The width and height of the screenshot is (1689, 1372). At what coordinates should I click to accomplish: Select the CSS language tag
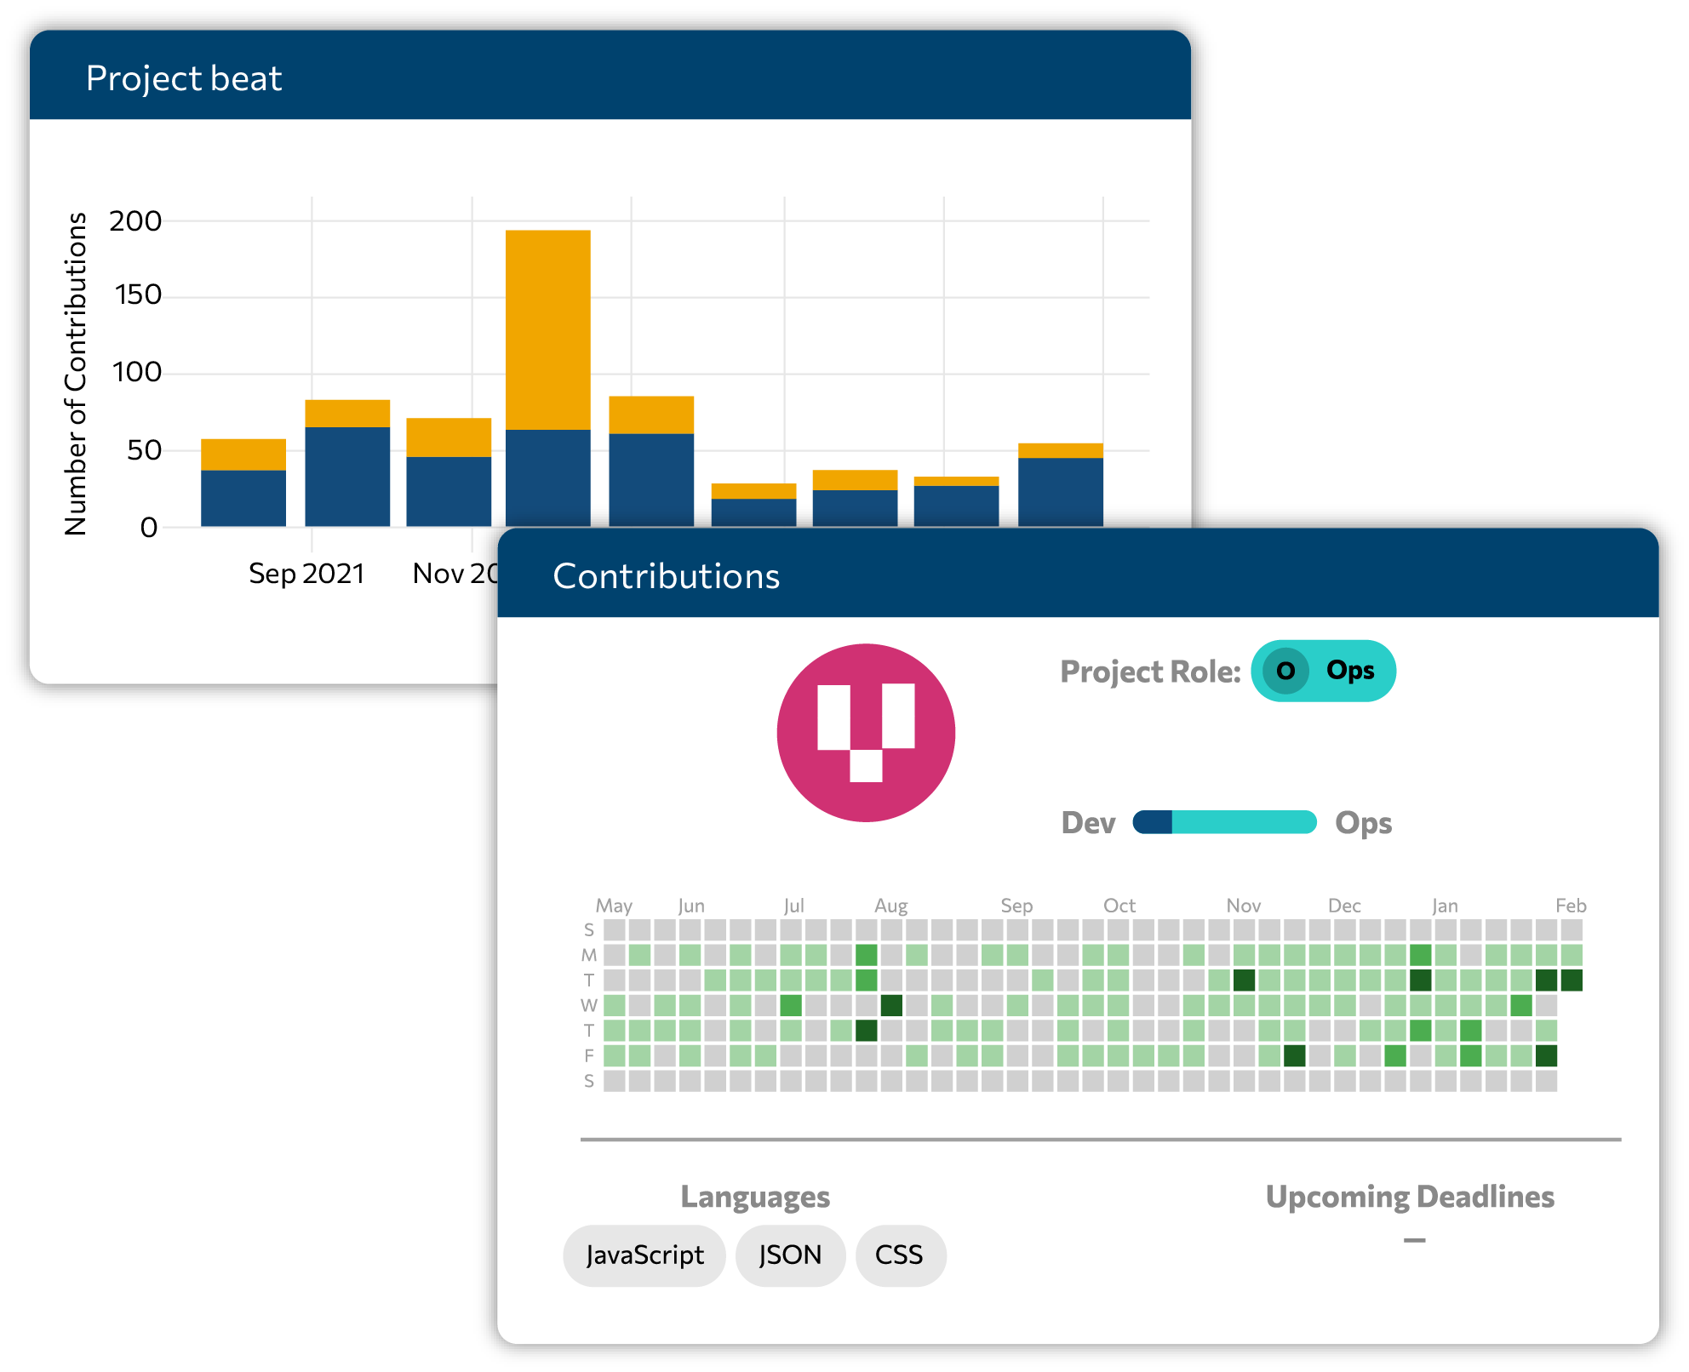(900, 1255)
